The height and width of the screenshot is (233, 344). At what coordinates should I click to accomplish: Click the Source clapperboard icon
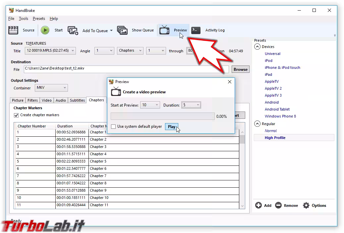click(x=13, y=30)
